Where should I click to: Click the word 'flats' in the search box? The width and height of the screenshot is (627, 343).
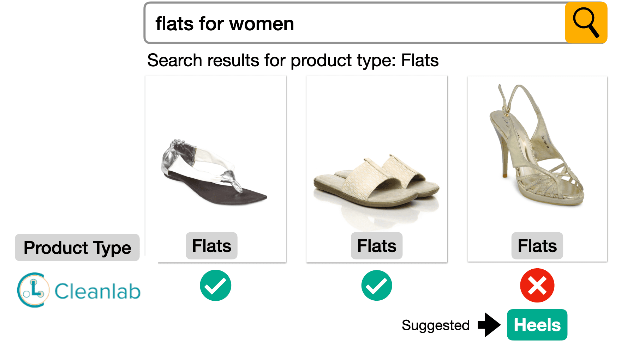[x=175, y=24]
